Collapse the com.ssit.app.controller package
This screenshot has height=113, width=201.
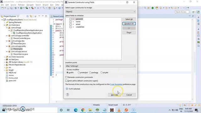(7, 35)
